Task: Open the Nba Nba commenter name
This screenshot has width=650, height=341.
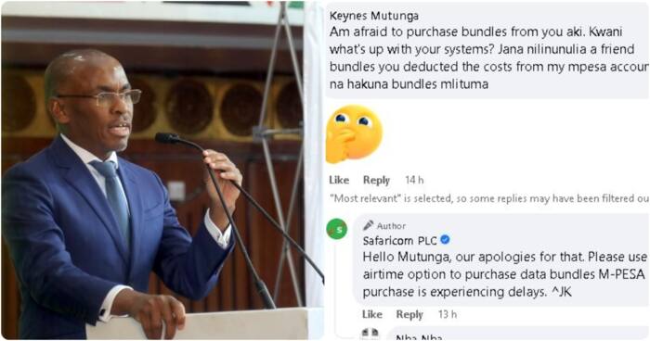Action: click(x=419, y=337)
